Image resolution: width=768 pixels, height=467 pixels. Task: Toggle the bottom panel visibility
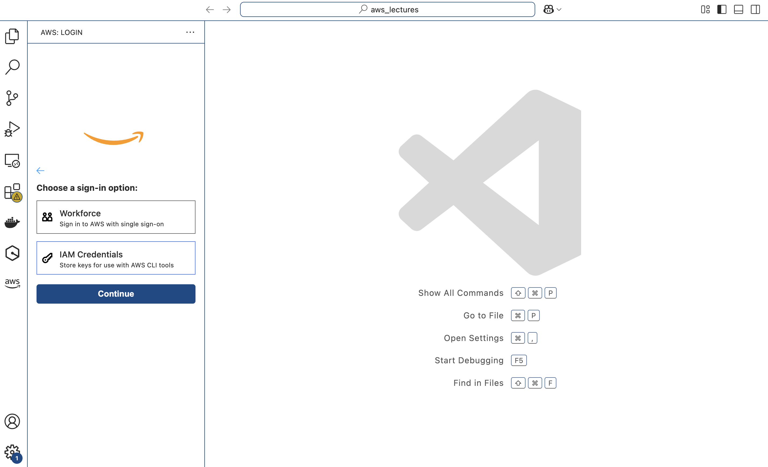pos(738,9)
